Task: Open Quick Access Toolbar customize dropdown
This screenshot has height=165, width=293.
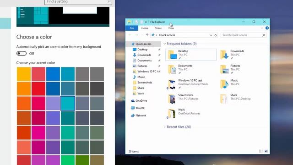Action: click(x=146, y=22)
